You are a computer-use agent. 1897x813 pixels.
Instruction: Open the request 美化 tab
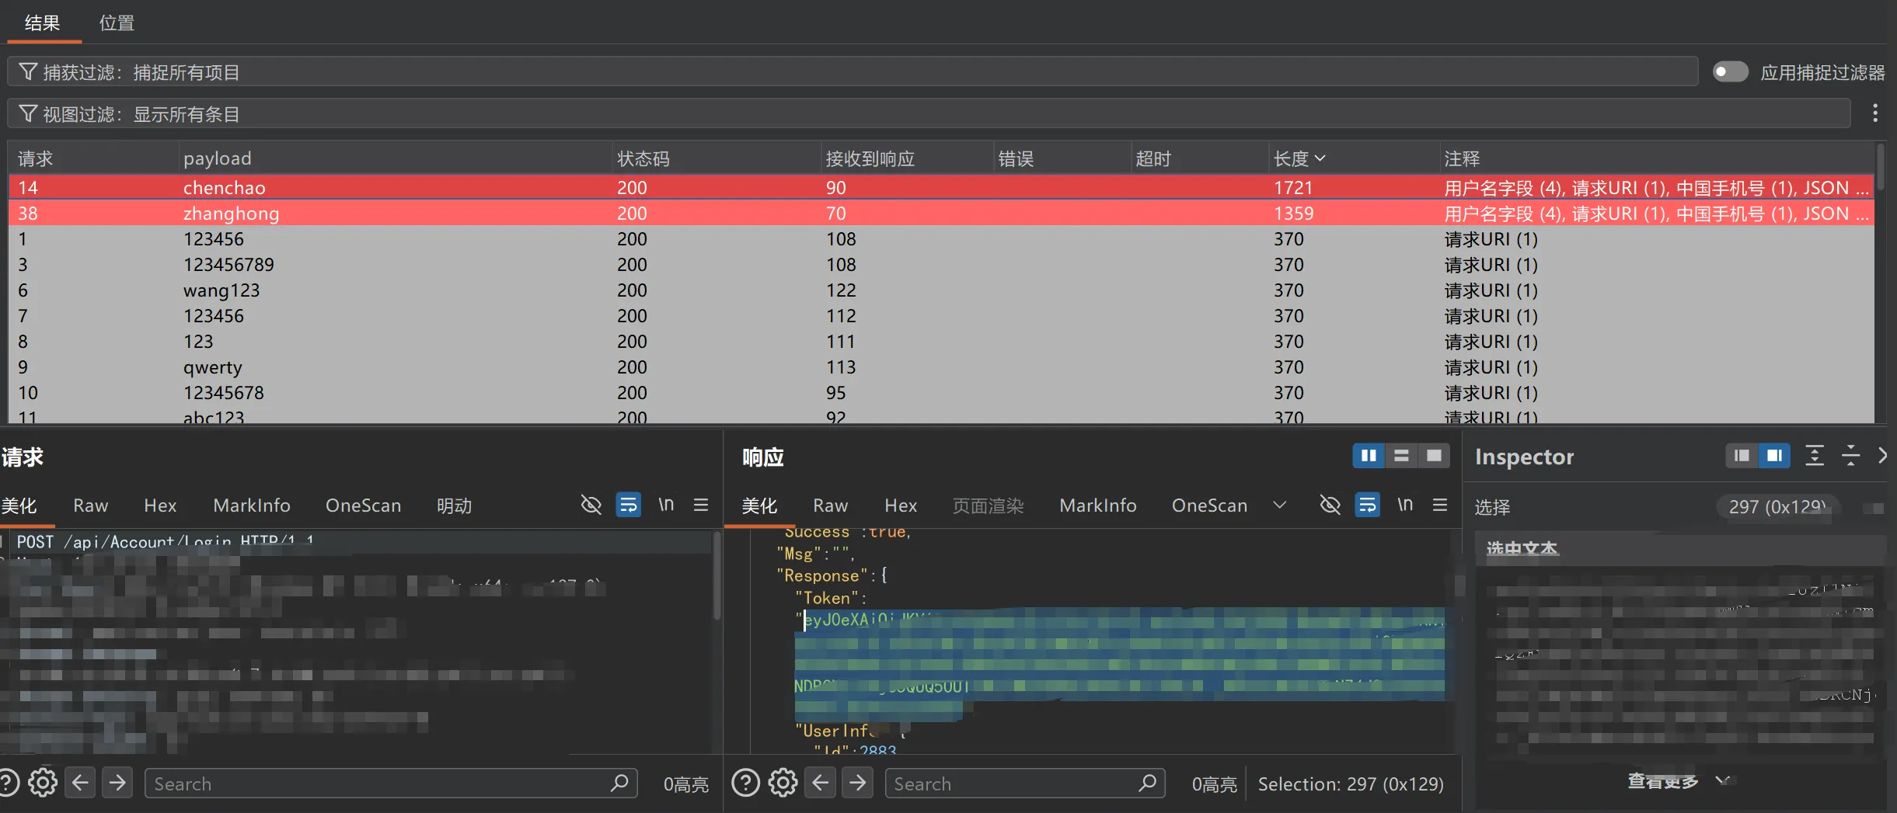[19, 506]
